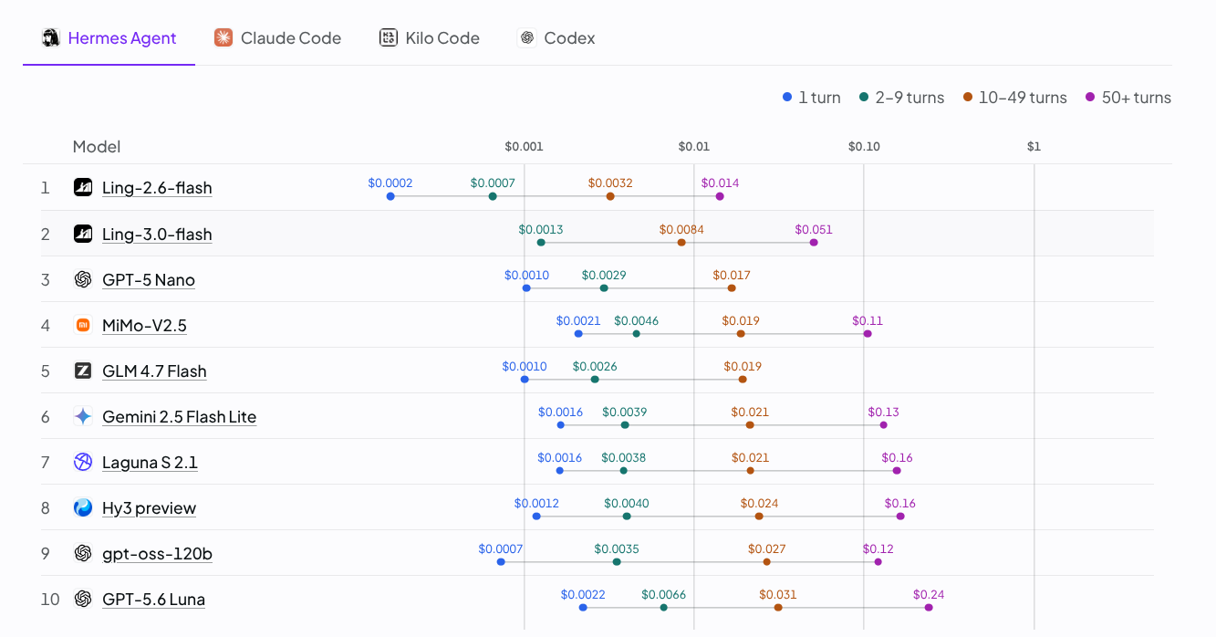Select GPT-5 Nano $0.017 orange data point

click(732, 287)
